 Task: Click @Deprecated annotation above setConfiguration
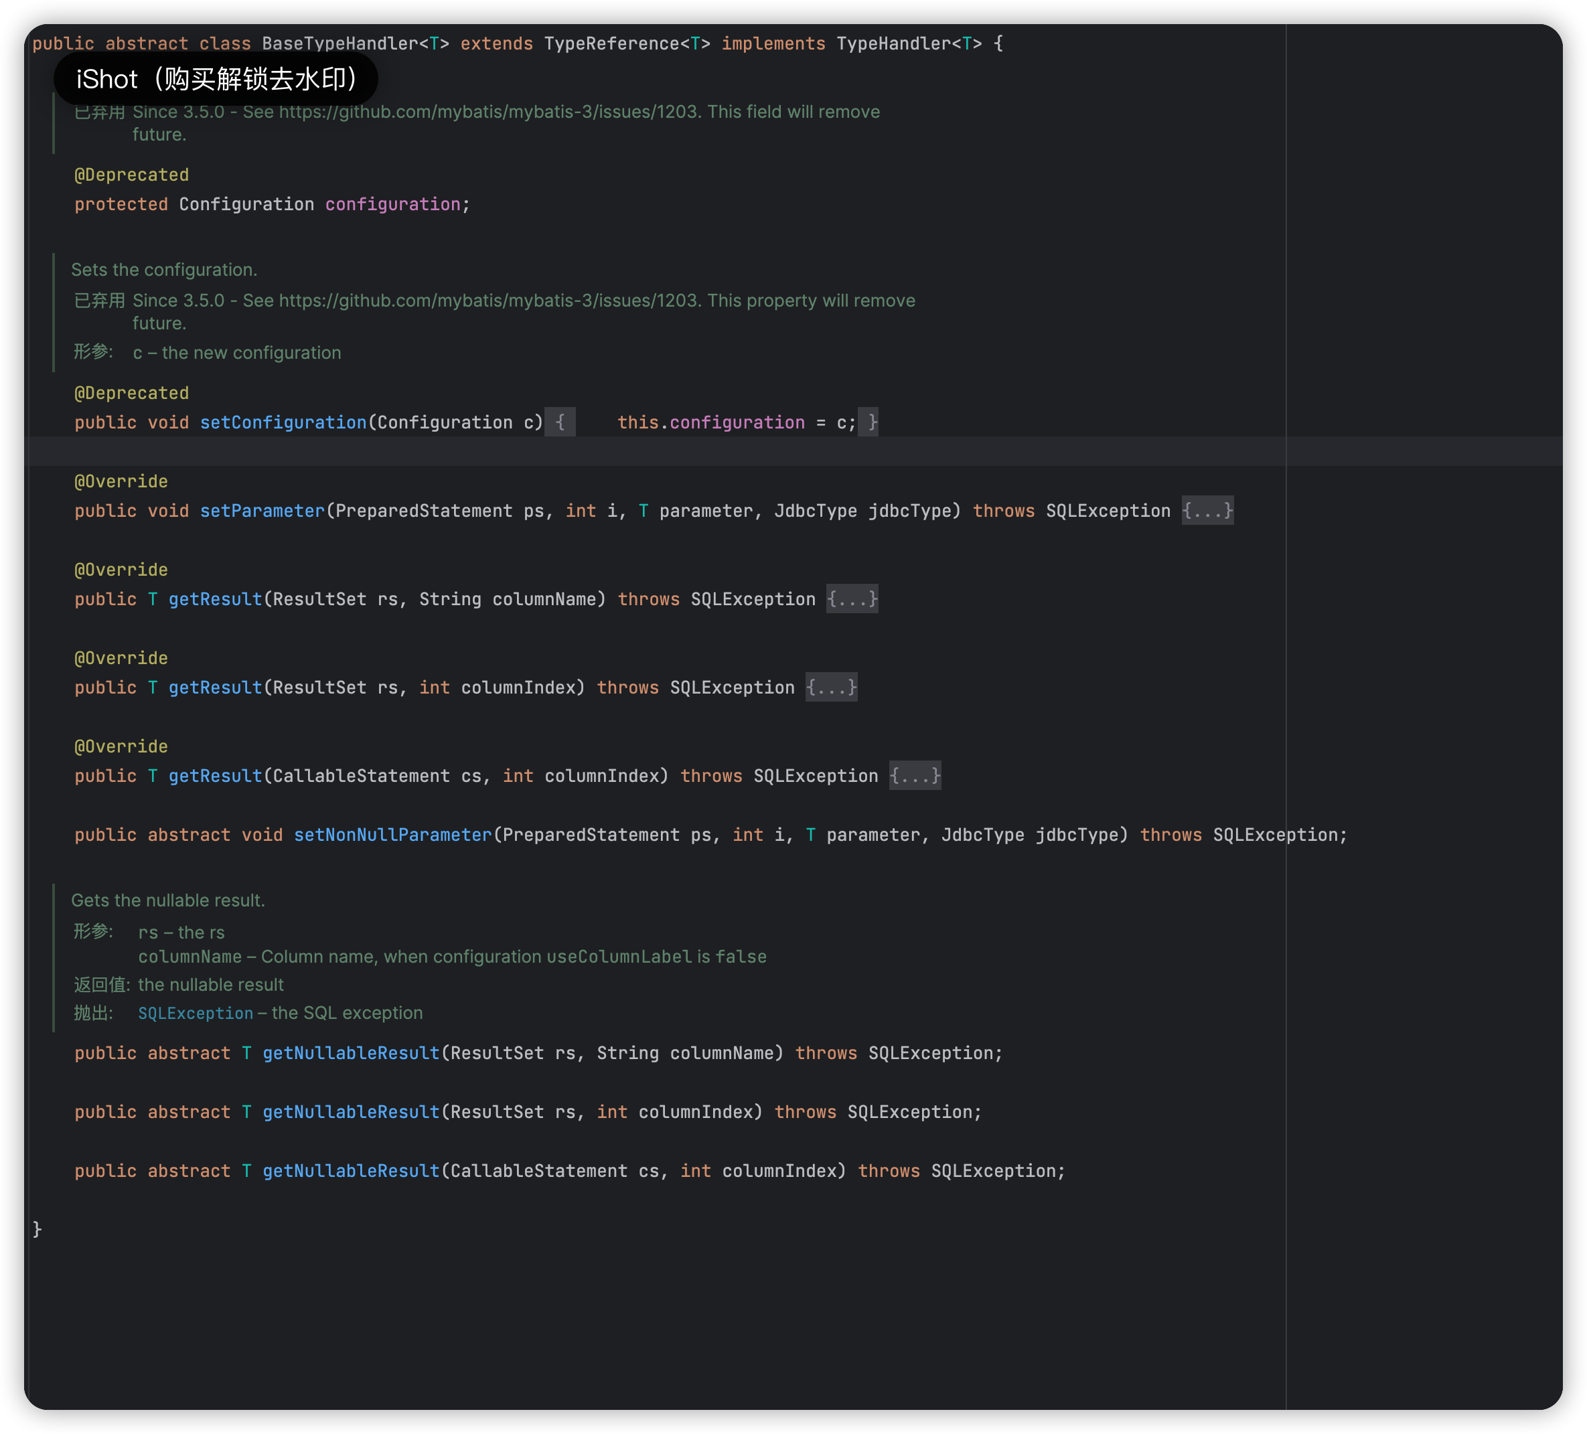pyautogui.click(x=131, y=393)
